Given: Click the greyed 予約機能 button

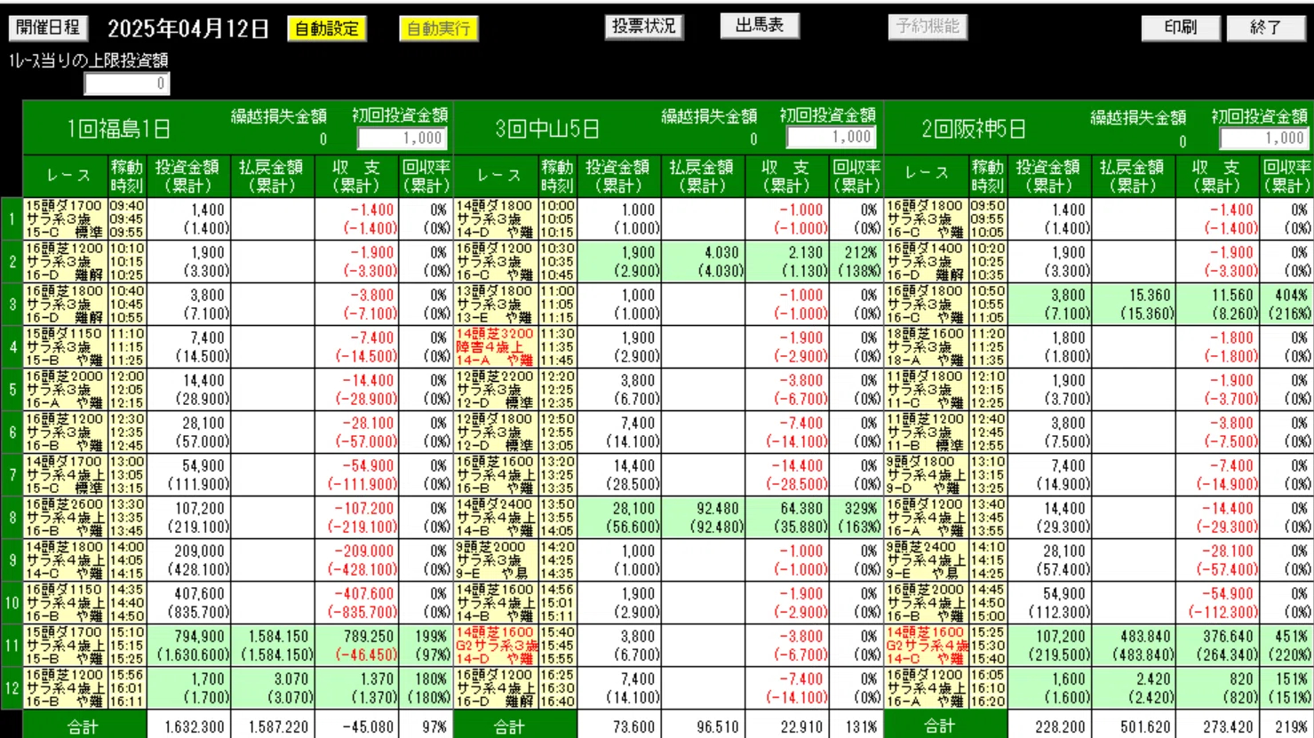Looking at the screenshot, I should (x=928, y=27).
